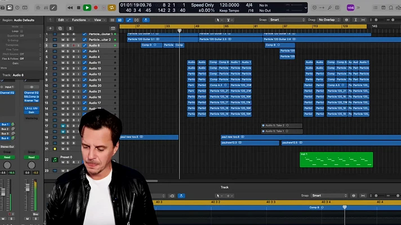Unmute track 17 with its blue M button
The image size is (401, 225).
coord(63,126)
